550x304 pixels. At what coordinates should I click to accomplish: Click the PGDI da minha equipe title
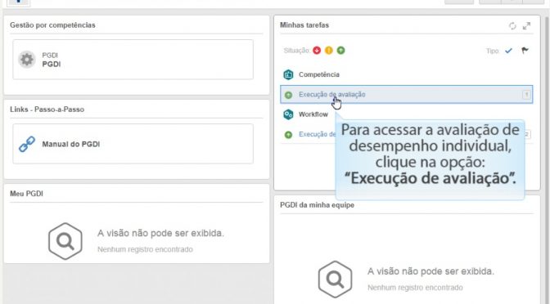tap(317, 205)
